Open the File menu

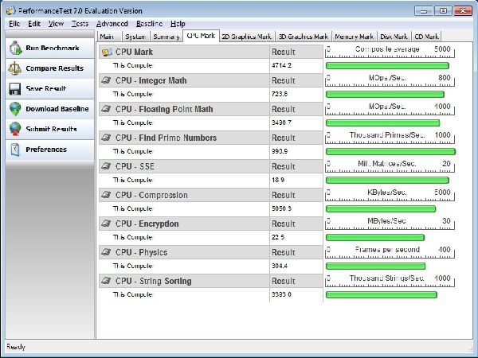[x=14, y=24]
